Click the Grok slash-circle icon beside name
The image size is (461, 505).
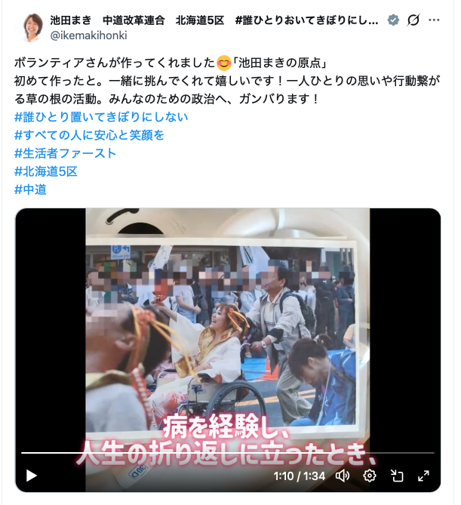click(x=413, y=20)
